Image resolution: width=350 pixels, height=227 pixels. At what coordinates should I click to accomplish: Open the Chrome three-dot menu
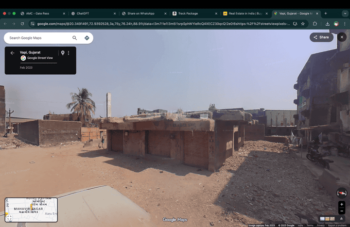tap(345, 24)
